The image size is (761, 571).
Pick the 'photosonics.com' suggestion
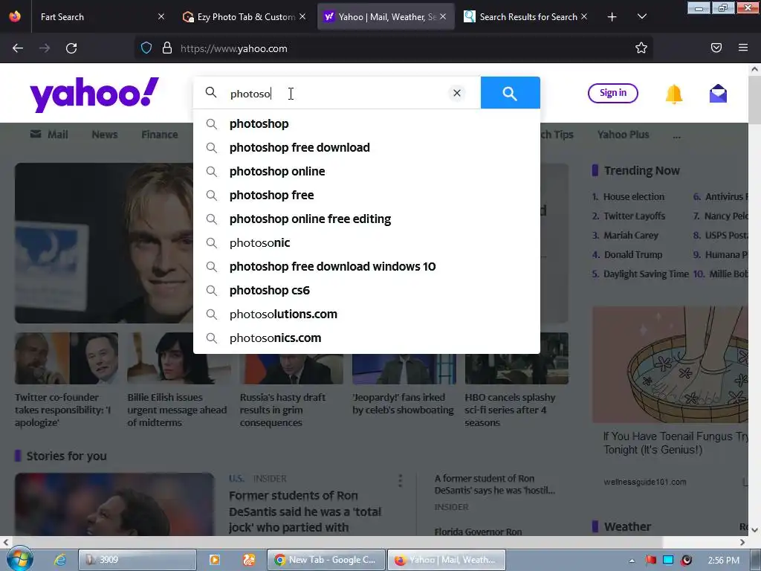coord(366,338)
